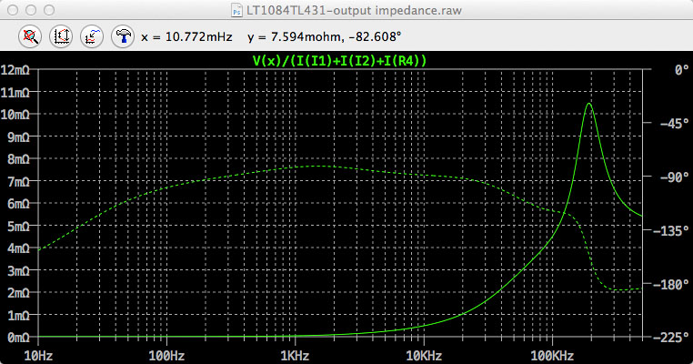Click the 5mΩ left axis label
The height and width of the screenshot is (364, 693).
[x=18, y=227]
